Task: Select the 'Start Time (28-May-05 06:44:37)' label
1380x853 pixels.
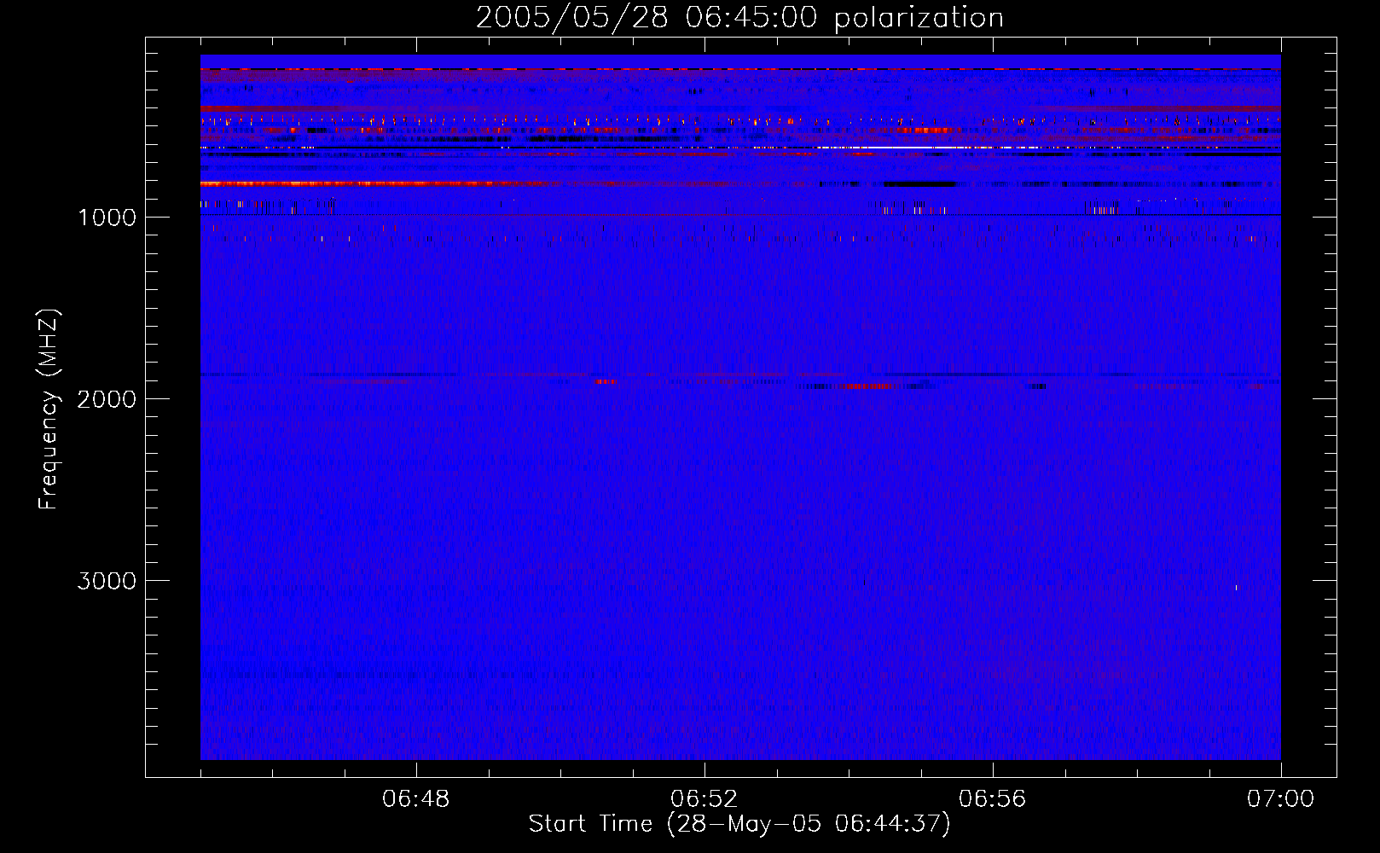Action: (x=739, y=824)
